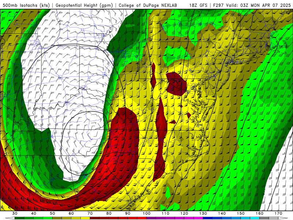The image size is (293, 220).
Task: Click the 120 label on the legend
Action: (x=184, y=213)
